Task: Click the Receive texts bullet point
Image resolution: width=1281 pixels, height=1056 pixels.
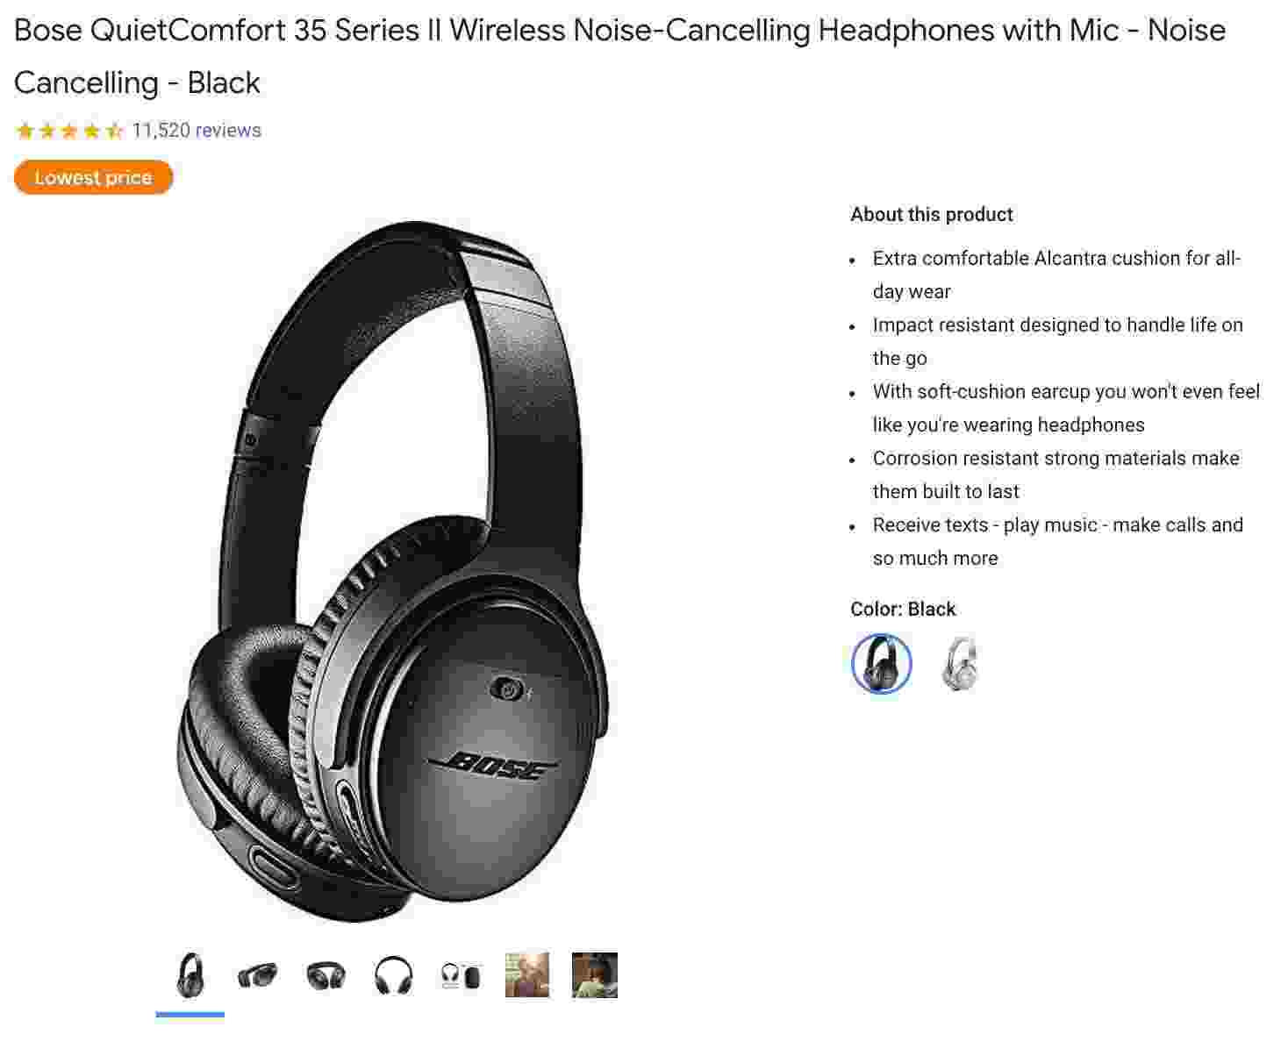Action: coord(1057,541)
